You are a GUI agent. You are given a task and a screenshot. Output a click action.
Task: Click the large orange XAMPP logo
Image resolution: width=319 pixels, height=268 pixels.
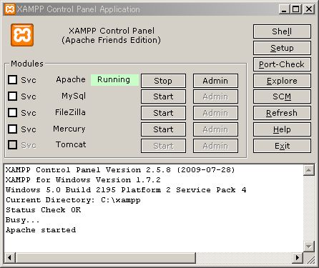[22, 35]
